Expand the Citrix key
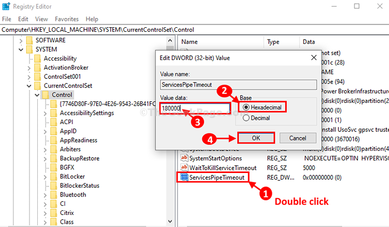The width and height of the screenshot is (389, 227). [x=45, y=213]
